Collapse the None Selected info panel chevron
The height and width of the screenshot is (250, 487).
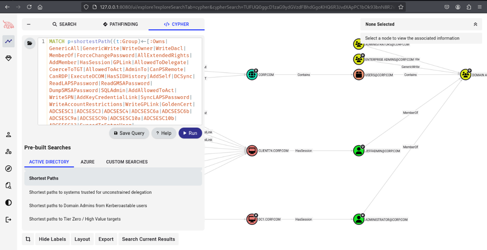click(475, 24)
